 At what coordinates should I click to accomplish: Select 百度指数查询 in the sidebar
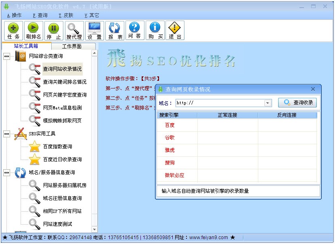63,147
